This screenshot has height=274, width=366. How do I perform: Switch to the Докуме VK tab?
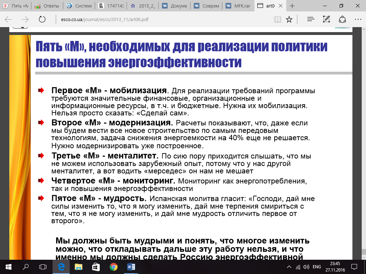pyautogui.click(x=174, y=6)
